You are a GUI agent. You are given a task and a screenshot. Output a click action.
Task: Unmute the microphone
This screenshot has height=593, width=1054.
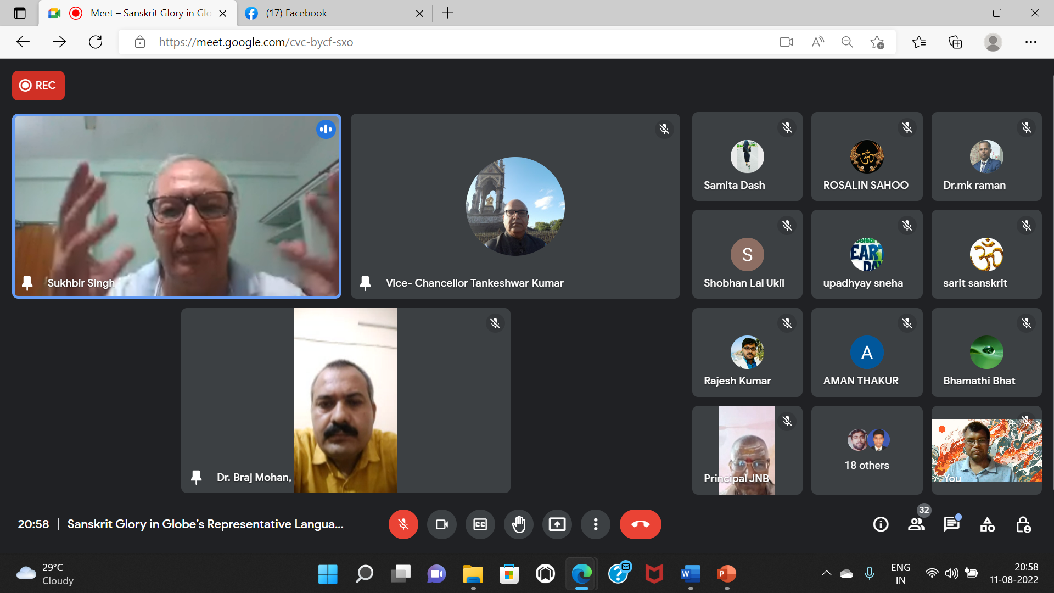403,524
